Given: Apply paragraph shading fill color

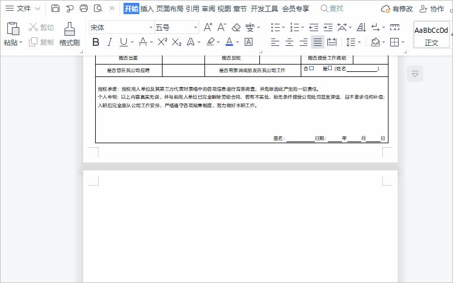Looking at the screenshot, I should (375, 42).
